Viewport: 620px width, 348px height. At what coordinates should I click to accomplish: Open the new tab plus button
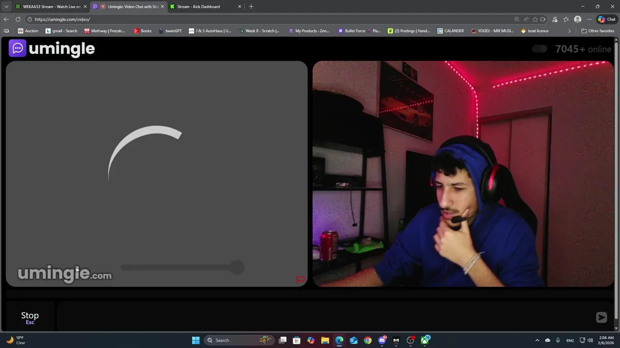(251, 6)
